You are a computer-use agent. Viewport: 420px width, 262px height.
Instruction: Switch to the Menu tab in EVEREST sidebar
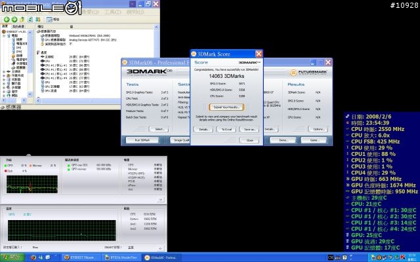point(5,26)
